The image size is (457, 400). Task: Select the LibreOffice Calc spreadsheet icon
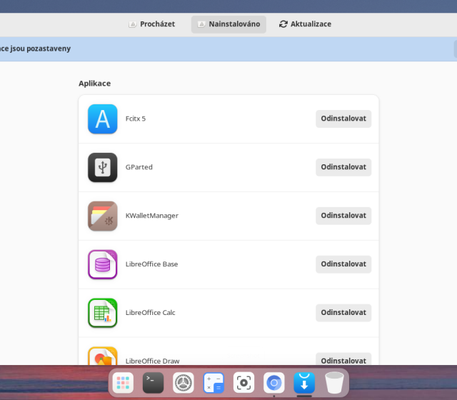[102, 313]
